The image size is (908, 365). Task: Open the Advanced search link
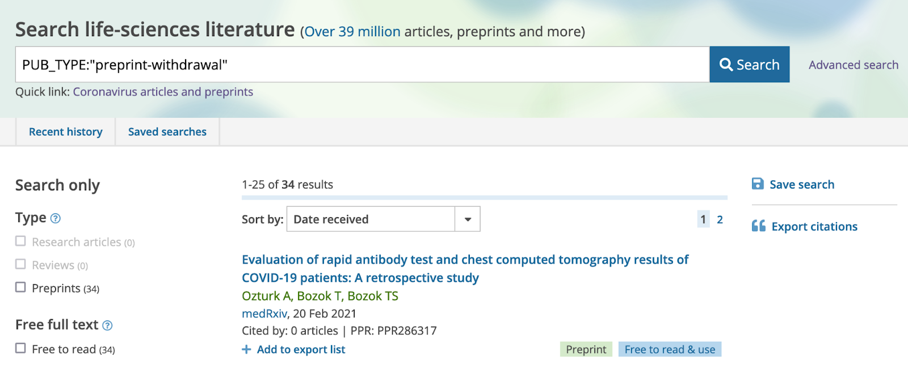click(x=853, y=65)
